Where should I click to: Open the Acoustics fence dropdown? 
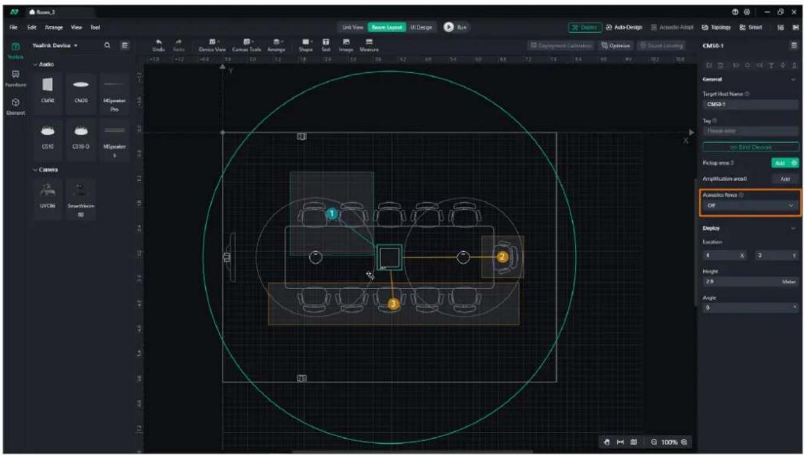pyautogui.click(x=750, y=206)
